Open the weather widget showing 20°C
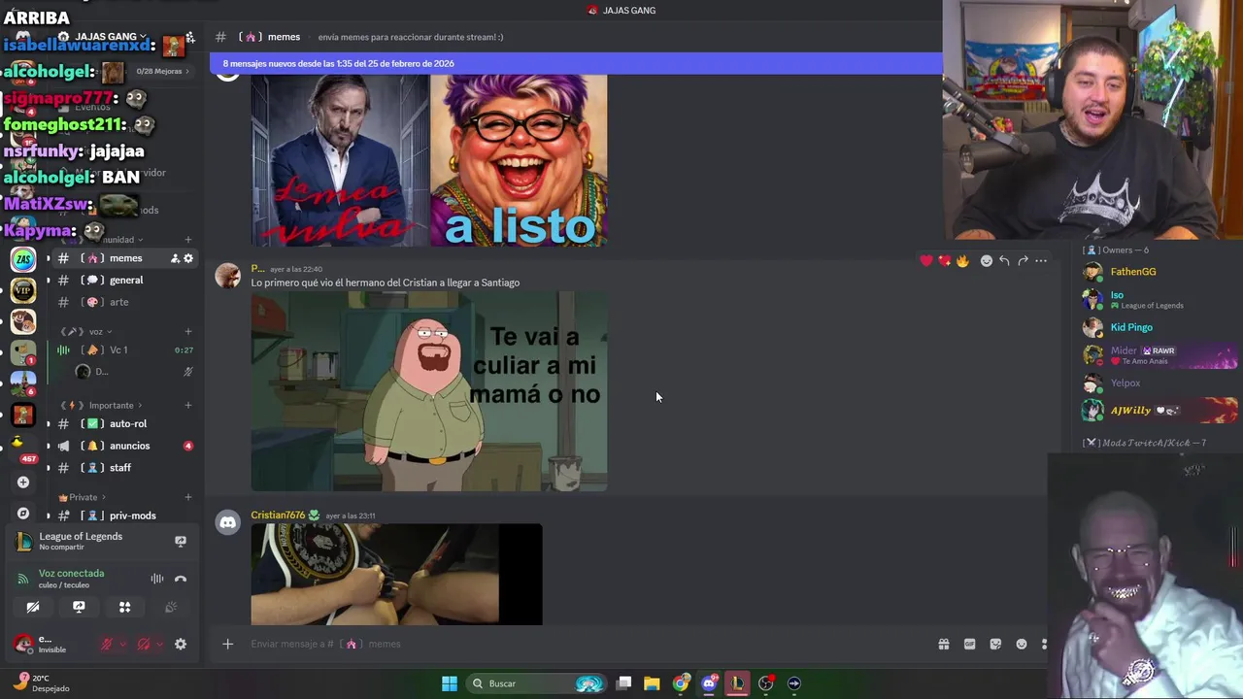The width and height of the screenshot is (1243, 699). [x=41, y=683]
